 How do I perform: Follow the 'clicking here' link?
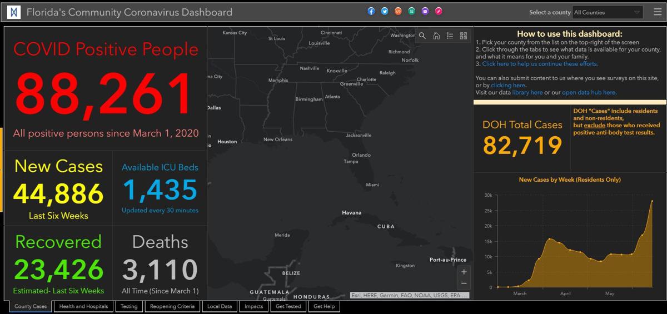point(508,86)
